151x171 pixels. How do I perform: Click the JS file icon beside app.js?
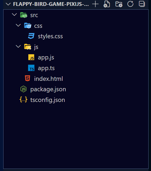(x=31, y=57)
